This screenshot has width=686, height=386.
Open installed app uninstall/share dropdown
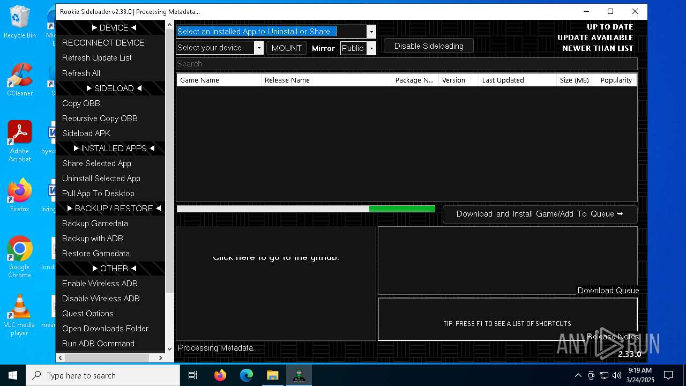pyautogui.click(x=371, y=32)
